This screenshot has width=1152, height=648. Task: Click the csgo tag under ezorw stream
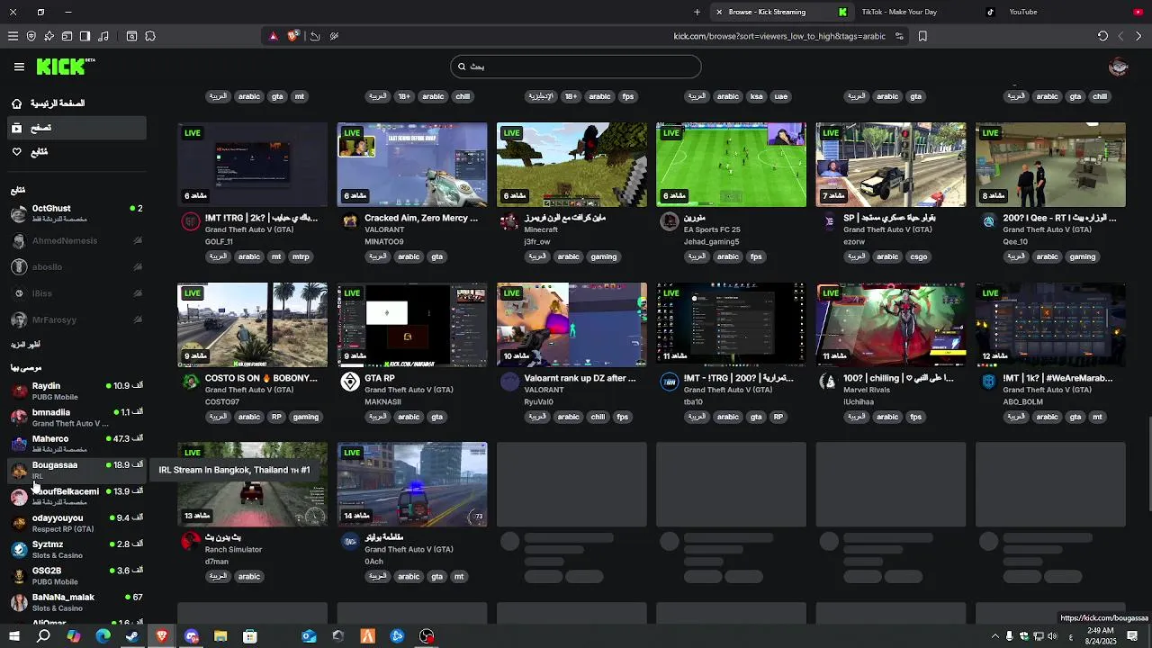918,256
